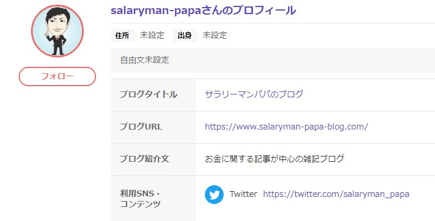Click the お金に関する記事が中心の雑記ブログ description text
Screen dimensions: 435x221
[275, 159]
